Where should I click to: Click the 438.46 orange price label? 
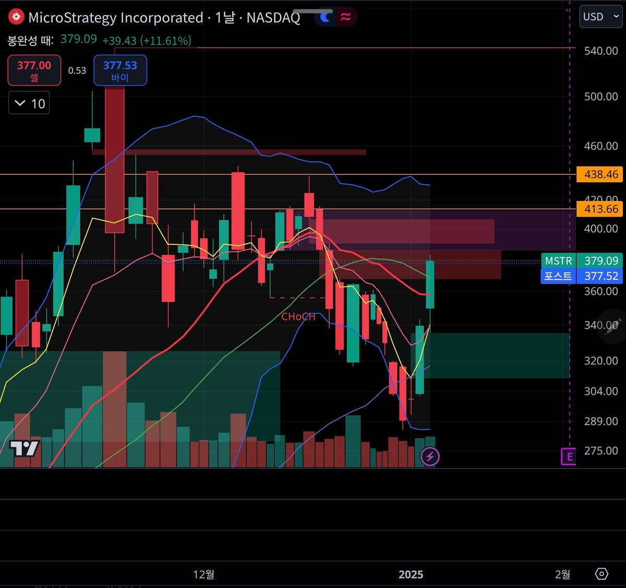600,174
